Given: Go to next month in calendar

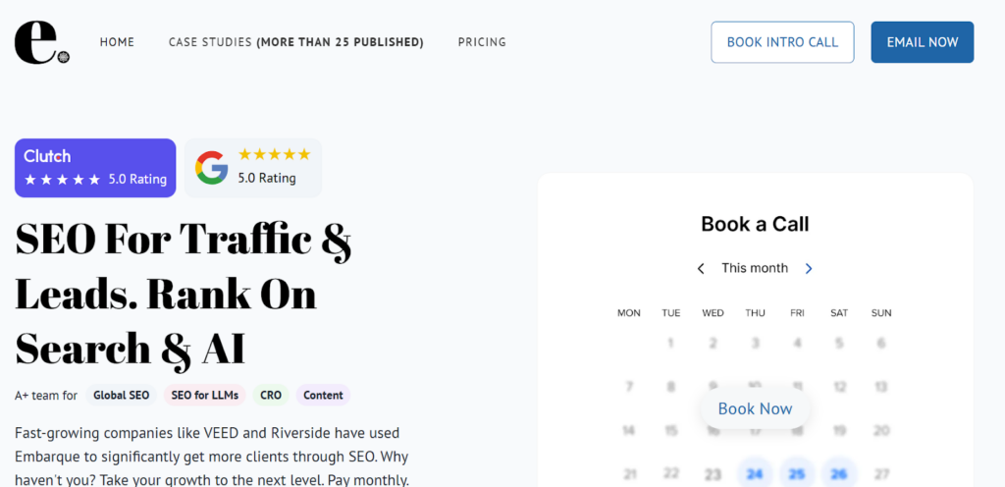Looking at the screenshot, I should 809,268.
